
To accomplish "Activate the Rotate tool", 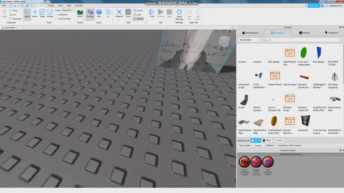I will tap(50, 13).
